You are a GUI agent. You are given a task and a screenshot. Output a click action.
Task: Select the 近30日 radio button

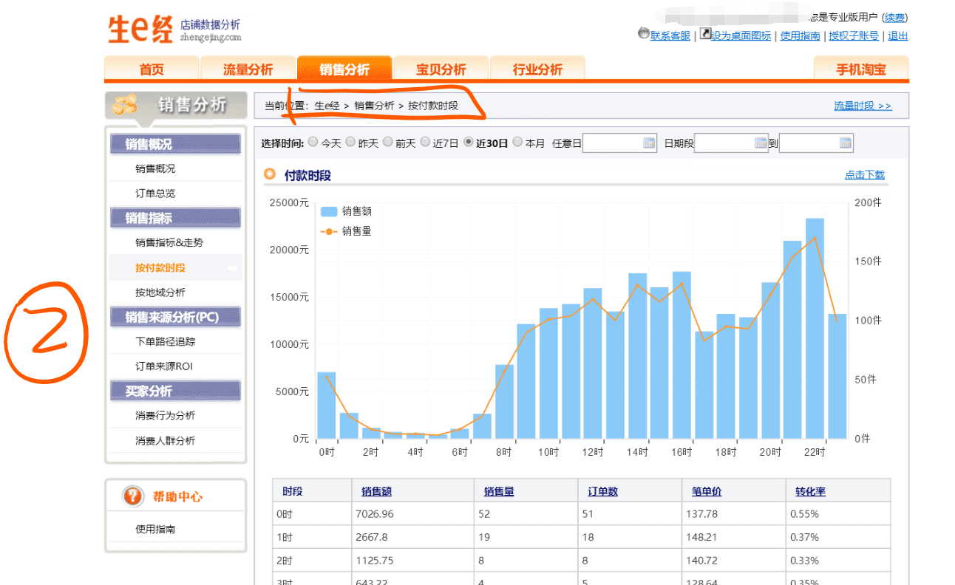[x=468, y=142]
